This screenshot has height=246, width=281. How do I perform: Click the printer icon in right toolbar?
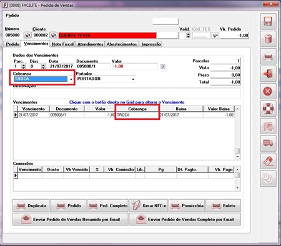(268, 56)
